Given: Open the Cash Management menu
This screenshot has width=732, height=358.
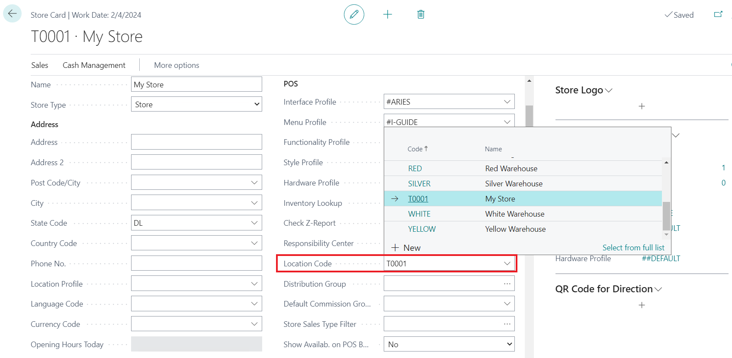Looking at the screenshot, I should pos(94,65).
